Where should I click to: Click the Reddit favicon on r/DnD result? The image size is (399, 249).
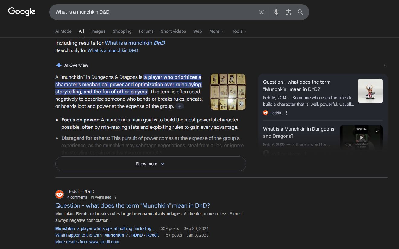[60, 194]
